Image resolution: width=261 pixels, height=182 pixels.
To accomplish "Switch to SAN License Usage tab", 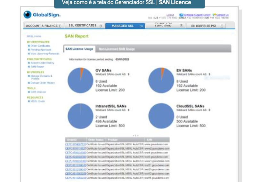I will click(x=79, y=49).
